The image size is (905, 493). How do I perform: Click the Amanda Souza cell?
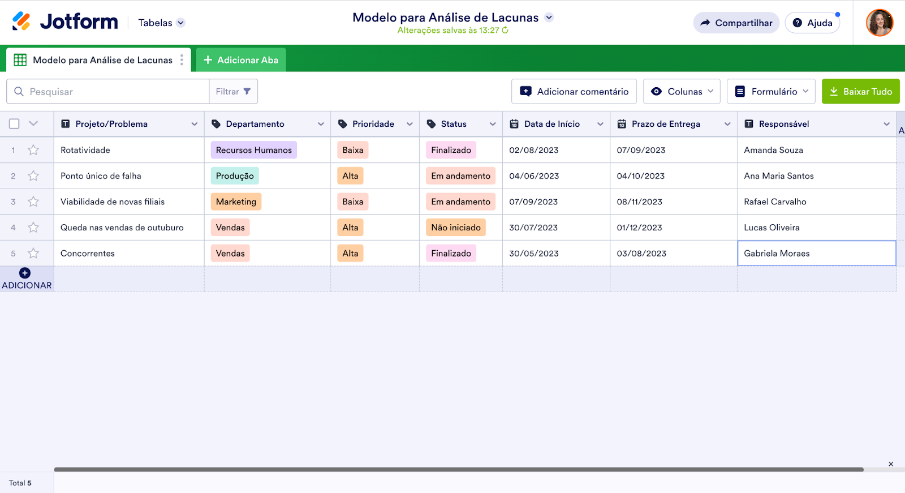pyautogui.click(x=817, y=150)
